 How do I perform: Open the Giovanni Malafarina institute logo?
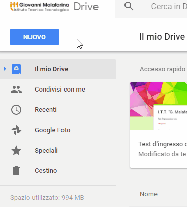tap(40, 7)
